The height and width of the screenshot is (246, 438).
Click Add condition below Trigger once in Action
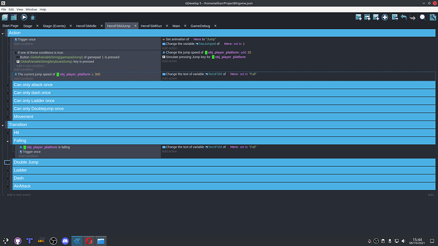(23, 44)
